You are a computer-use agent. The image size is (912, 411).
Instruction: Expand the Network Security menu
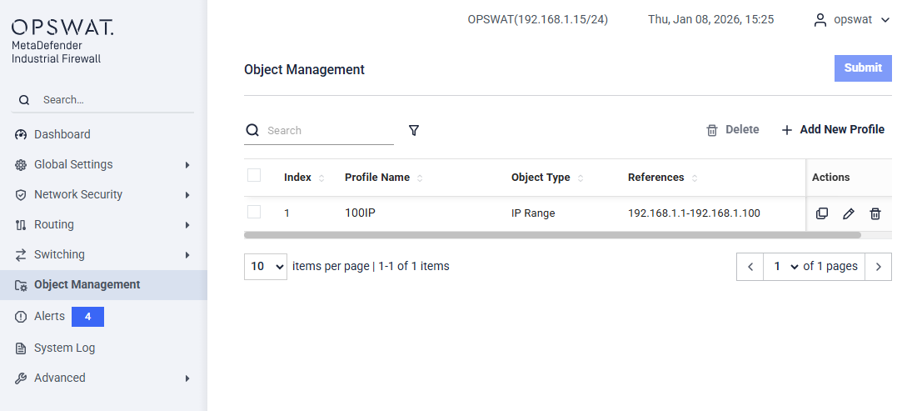point(103,194)
